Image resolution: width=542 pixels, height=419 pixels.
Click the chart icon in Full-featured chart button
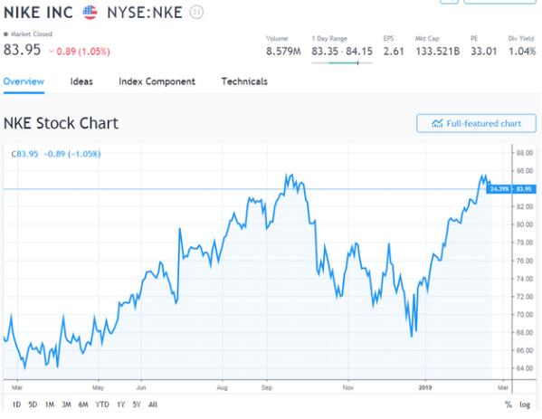tap(437, 123)
